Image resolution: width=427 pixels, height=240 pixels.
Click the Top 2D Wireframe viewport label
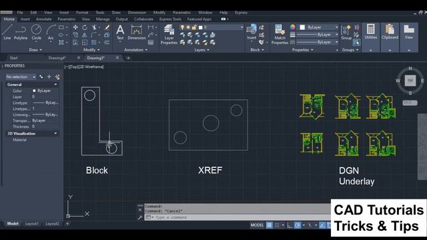tap(84, 67)
